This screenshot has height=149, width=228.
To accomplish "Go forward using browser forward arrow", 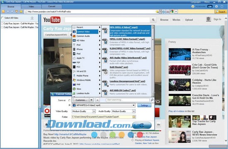I will tap(12, 12).
